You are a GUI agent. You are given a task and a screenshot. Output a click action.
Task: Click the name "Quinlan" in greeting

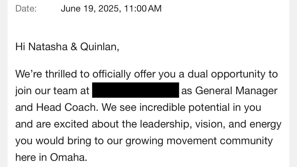pos(99,47)
